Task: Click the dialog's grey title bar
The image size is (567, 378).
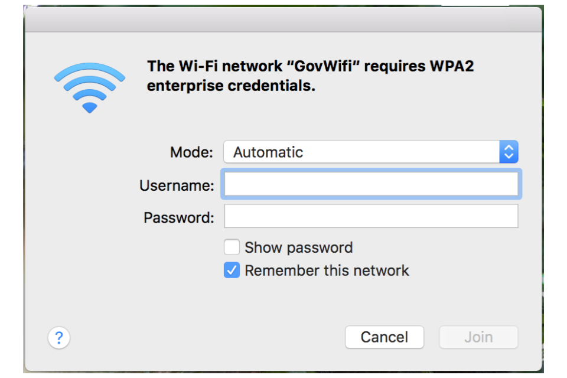Action: click(x=283, y=19)
